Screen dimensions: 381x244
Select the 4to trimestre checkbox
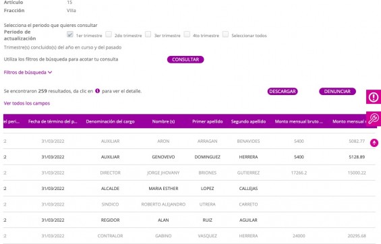187,34
